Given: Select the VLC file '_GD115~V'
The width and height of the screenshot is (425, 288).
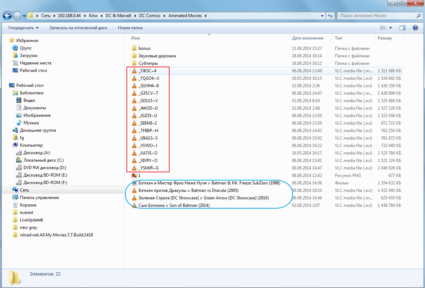Looking at the screenshot, I should (145, 100).
